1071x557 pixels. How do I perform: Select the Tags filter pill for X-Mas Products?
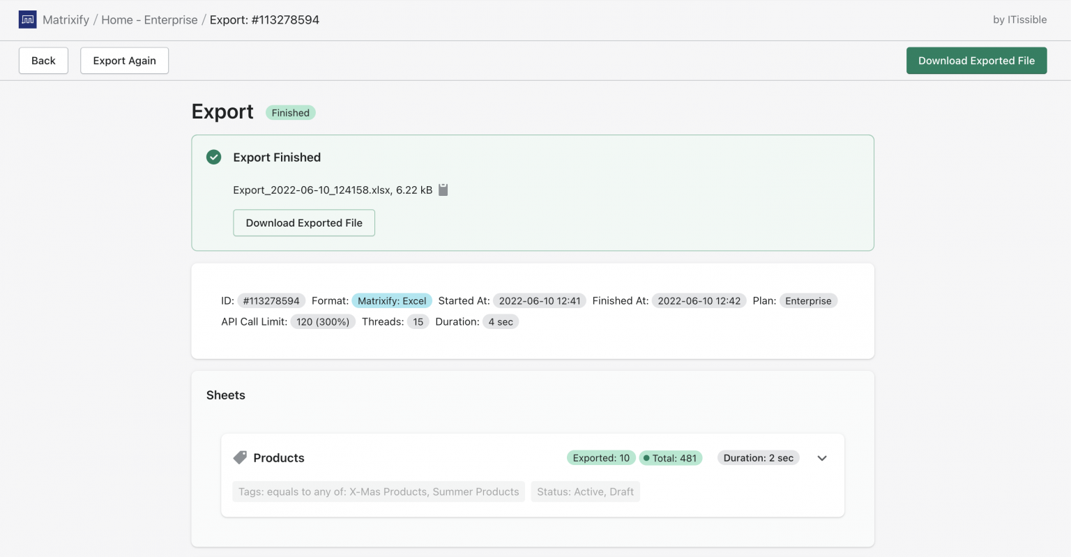tap(378, 491)
